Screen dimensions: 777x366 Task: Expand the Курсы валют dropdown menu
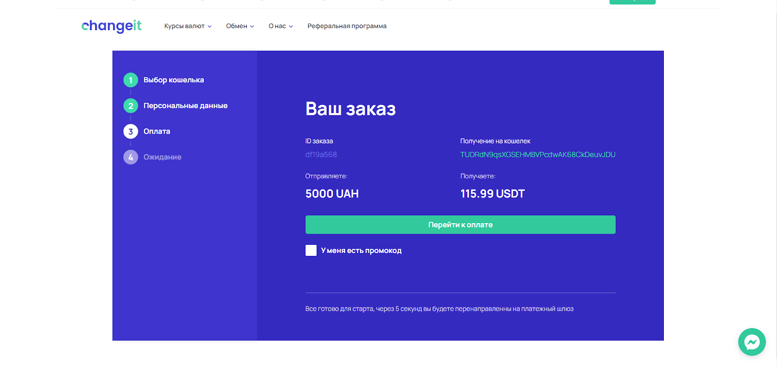pos(188,26)
